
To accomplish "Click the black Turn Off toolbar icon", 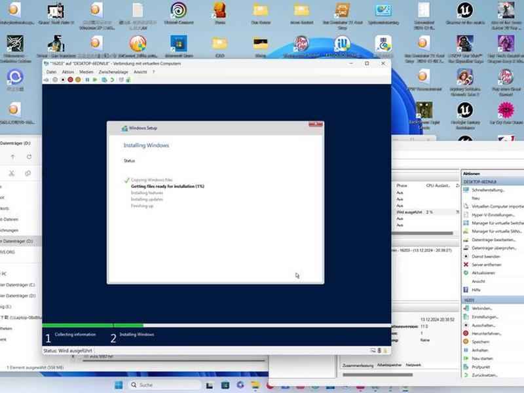I will tap(62, 80).
